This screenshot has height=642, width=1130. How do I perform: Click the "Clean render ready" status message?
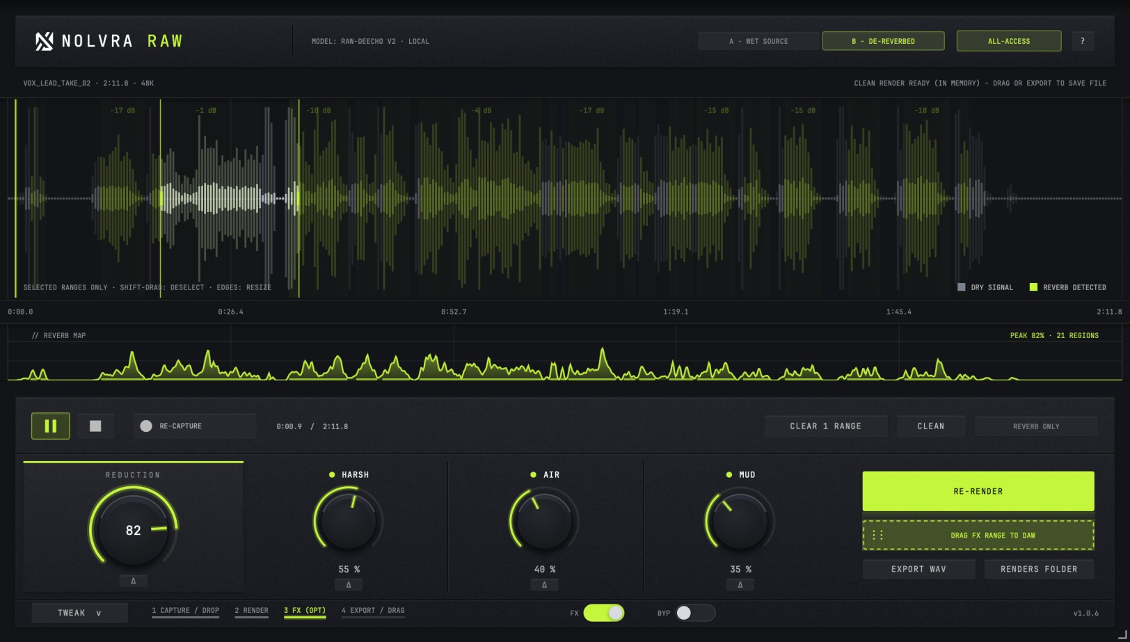pyautogui.click(x=980, y=83)
